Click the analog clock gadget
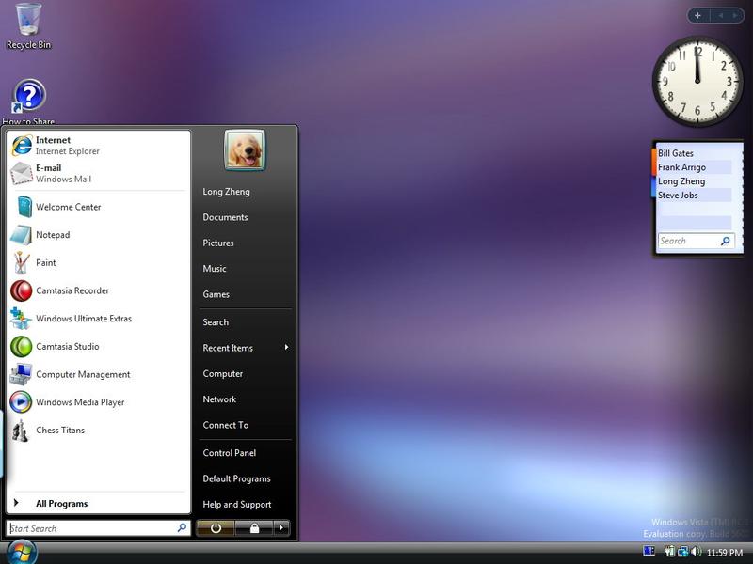 [697, 82]
